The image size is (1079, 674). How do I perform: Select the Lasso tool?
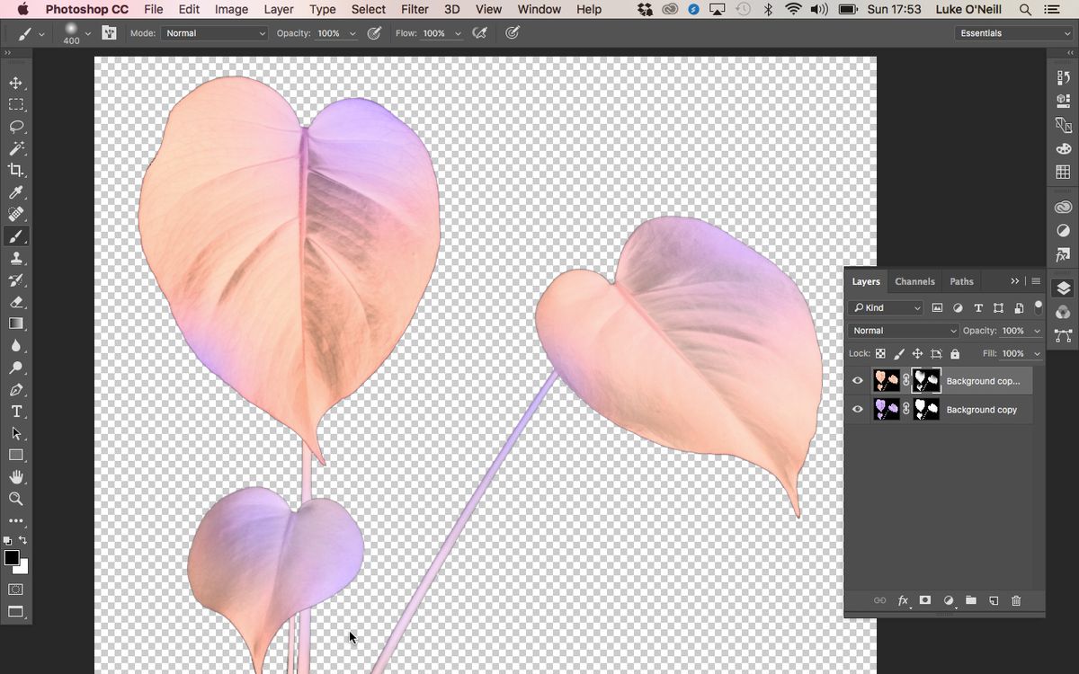(16, 127)
